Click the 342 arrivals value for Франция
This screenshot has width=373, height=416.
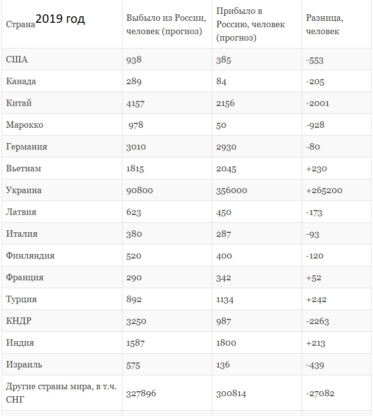223,278
